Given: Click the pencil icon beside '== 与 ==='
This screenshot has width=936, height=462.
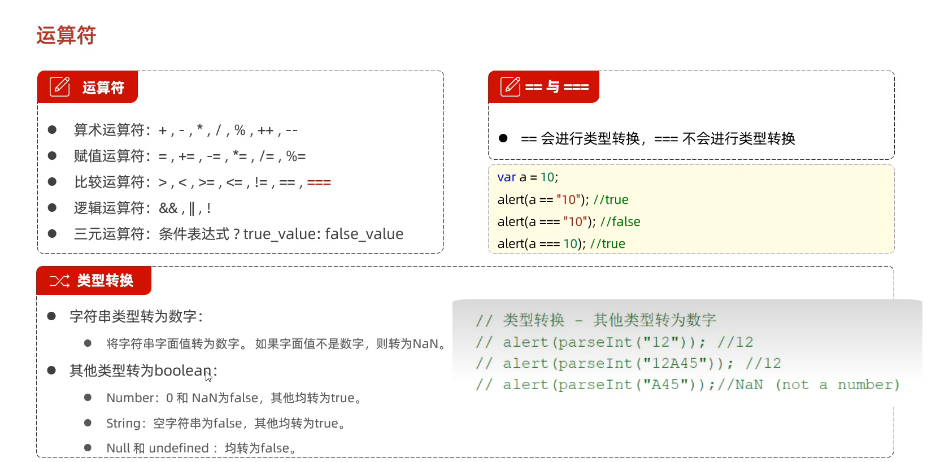Looking at the screenshot, I should point(510,86).
